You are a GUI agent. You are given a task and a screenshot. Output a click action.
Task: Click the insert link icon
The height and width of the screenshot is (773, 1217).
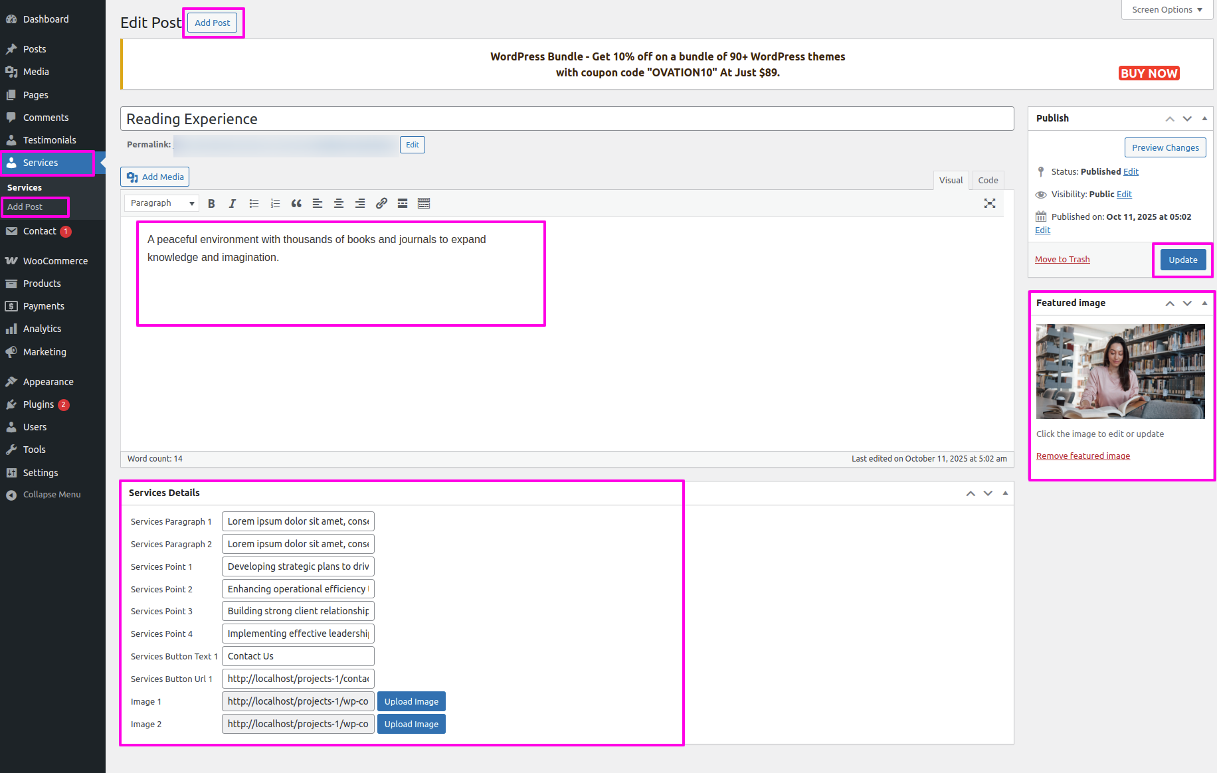[381, 204]
